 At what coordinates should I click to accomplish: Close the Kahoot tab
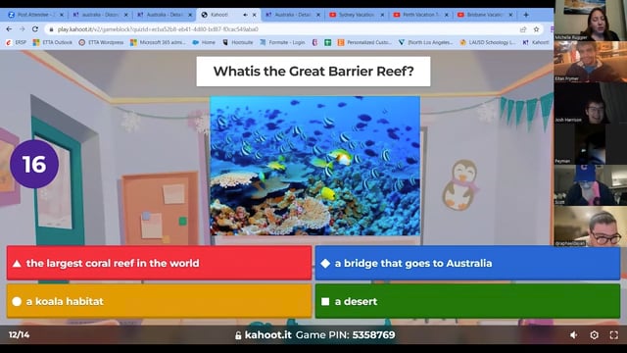point(255,15)
